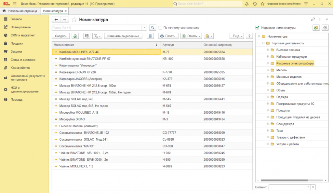This screenshot has height=193, width=333.
Task: Navigate back with left arrow
Action: click(x=56, y=20)
